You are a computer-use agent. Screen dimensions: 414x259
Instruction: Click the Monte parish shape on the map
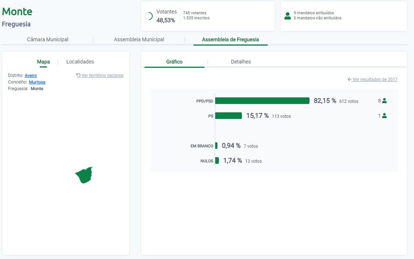pyautogui.click(x=84, y=176)
